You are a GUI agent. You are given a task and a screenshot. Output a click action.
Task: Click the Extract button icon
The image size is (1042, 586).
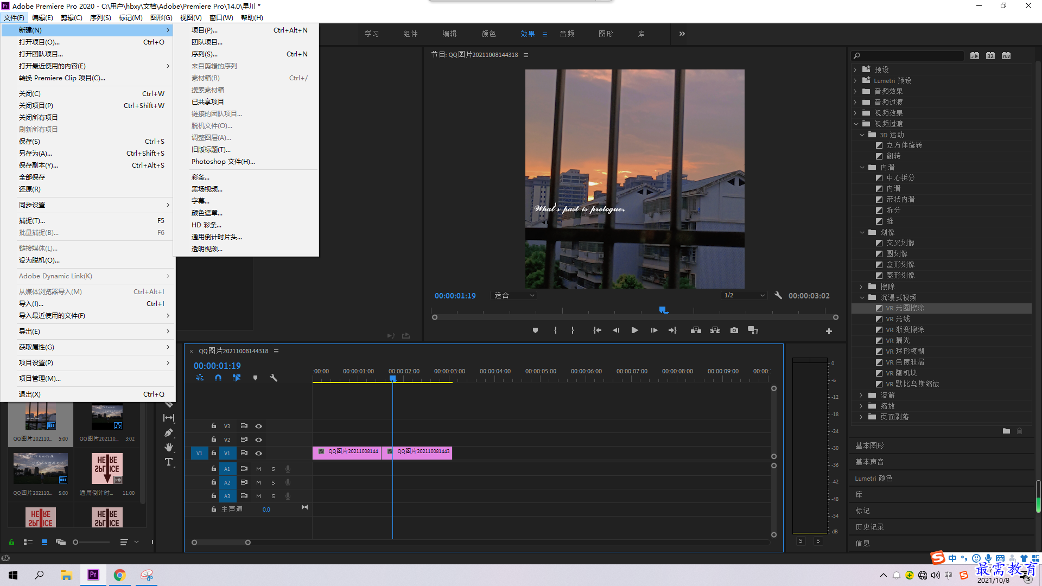715,330
